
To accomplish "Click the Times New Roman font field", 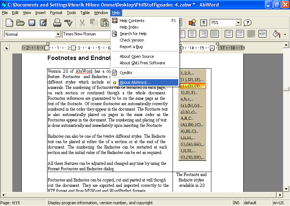I will click(86, 34).
